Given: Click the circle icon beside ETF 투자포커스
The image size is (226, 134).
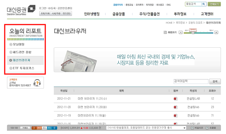Looking at the screenshot, I should (x=11, y=68).
